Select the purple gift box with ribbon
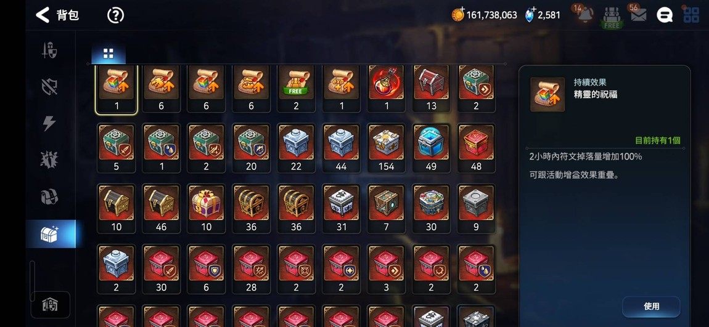This screenshot has height=327, width=709. pyautogui.click(x=206, y=208)
